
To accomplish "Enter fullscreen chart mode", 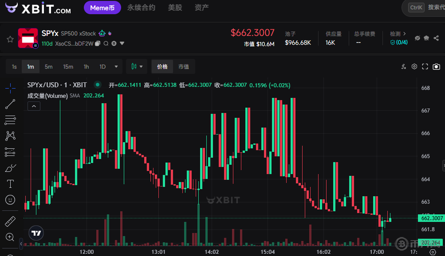I will pos(425,66).
